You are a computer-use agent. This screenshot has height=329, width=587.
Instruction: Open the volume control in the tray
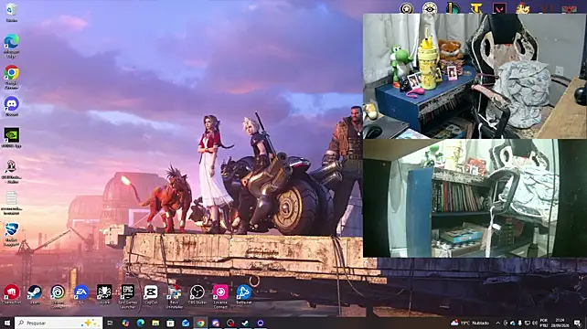pyautogui.click(x=535, y=323)
